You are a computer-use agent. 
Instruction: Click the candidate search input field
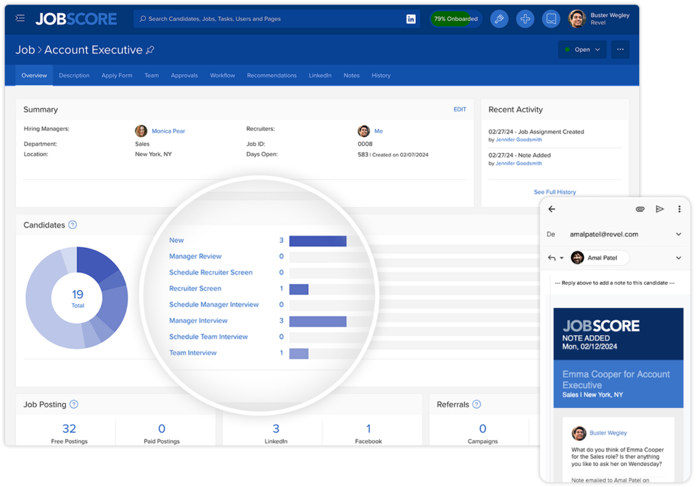click(x=272, y=19)
